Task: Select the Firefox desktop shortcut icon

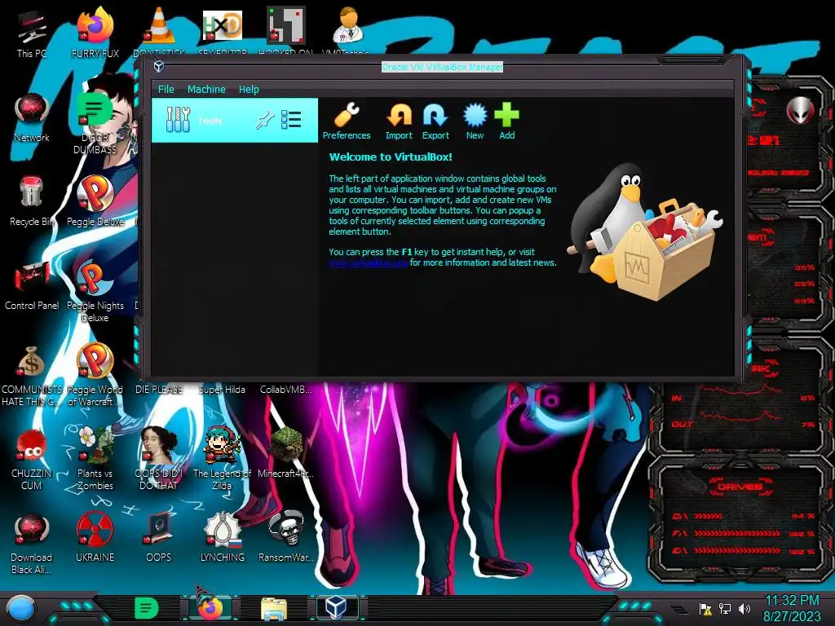Action: [95, 25]
